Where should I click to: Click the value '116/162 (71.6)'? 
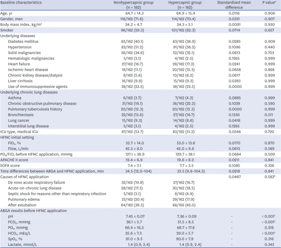(132, 19)
